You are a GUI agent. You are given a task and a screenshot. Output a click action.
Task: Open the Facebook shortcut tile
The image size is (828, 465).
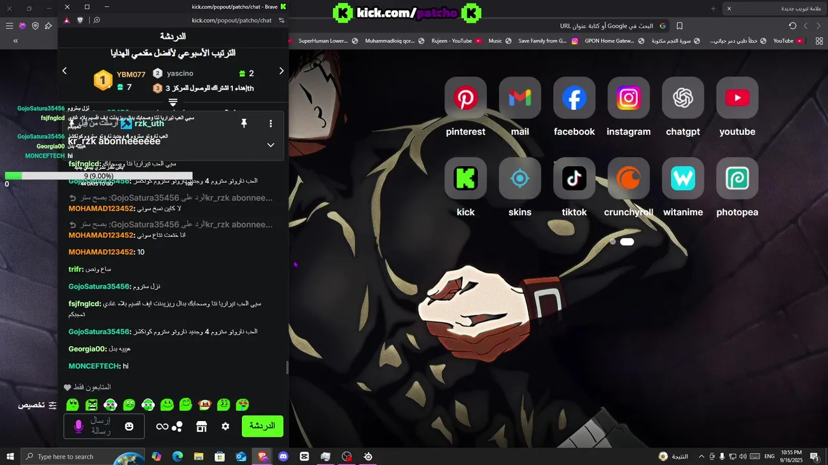click(574, 98)
